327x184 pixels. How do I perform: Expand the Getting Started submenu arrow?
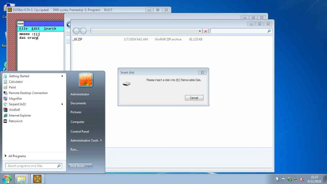tap(62, 76)
